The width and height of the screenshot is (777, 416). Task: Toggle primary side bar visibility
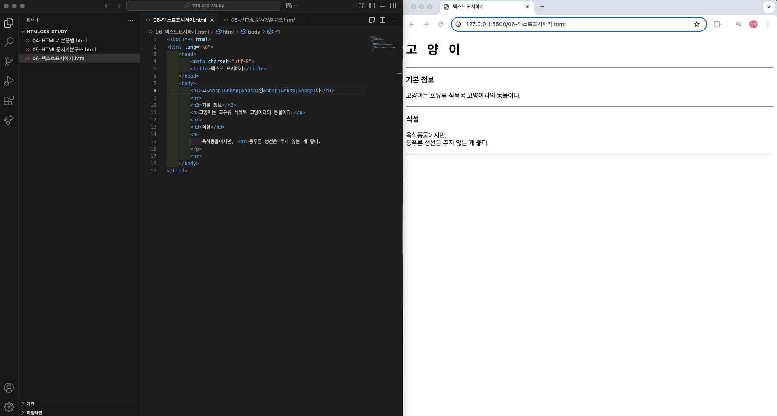tap(372, 6)
